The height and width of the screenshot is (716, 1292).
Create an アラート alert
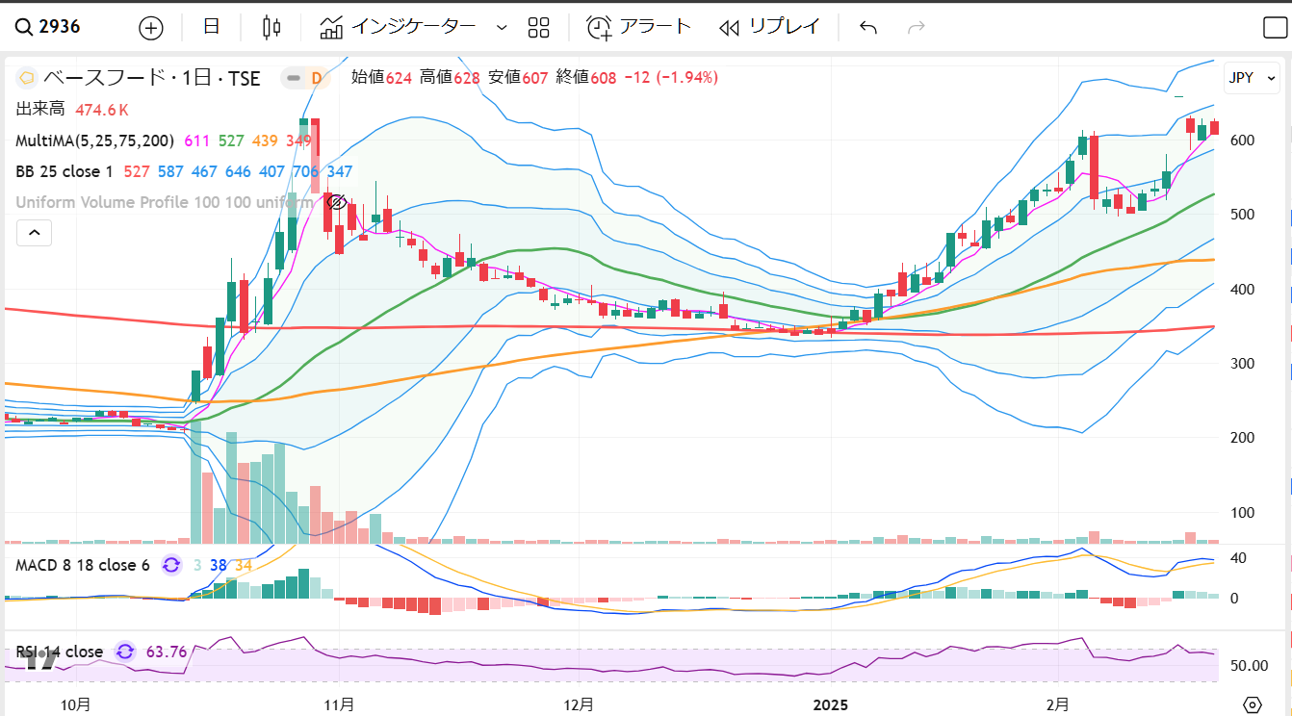[x=639, y=27]
